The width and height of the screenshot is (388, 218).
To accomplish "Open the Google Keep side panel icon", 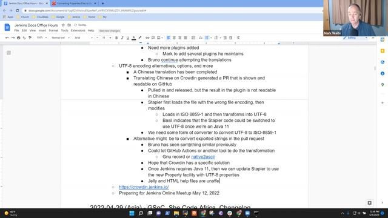I will [x=383, y=51].
